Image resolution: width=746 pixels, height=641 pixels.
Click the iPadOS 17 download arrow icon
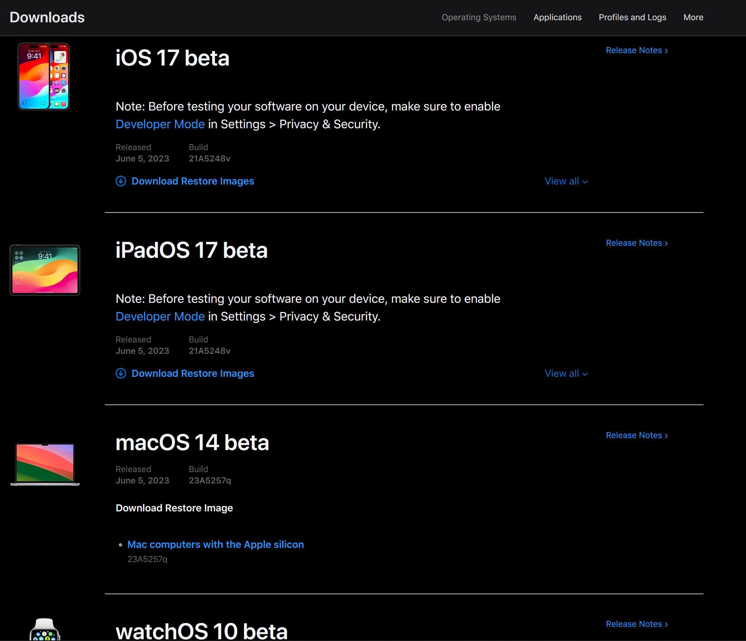click(x=121, y=373)
